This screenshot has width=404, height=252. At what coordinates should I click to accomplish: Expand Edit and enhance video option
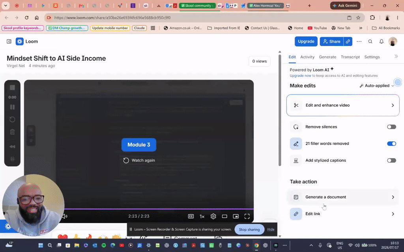coord(343,105)
